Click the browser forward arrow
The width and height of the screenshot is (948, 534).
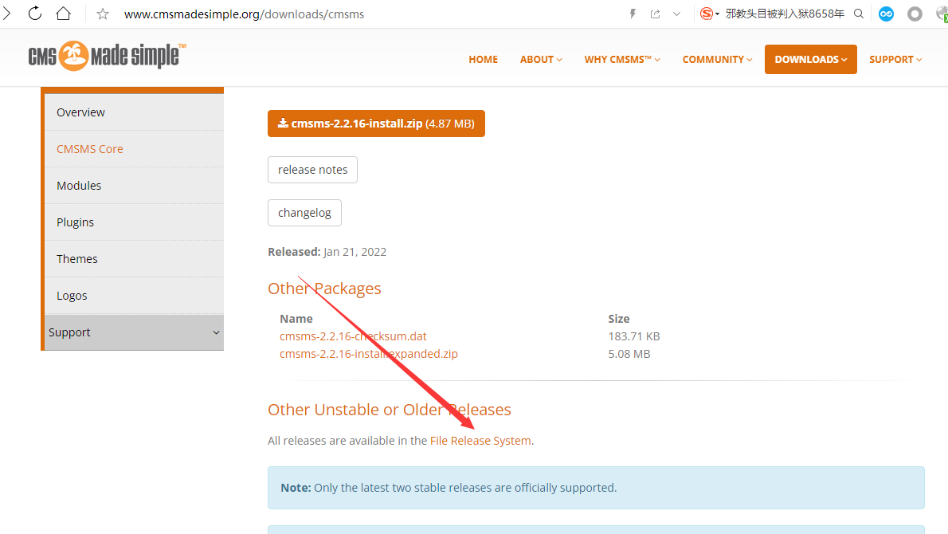click(6, 14)
